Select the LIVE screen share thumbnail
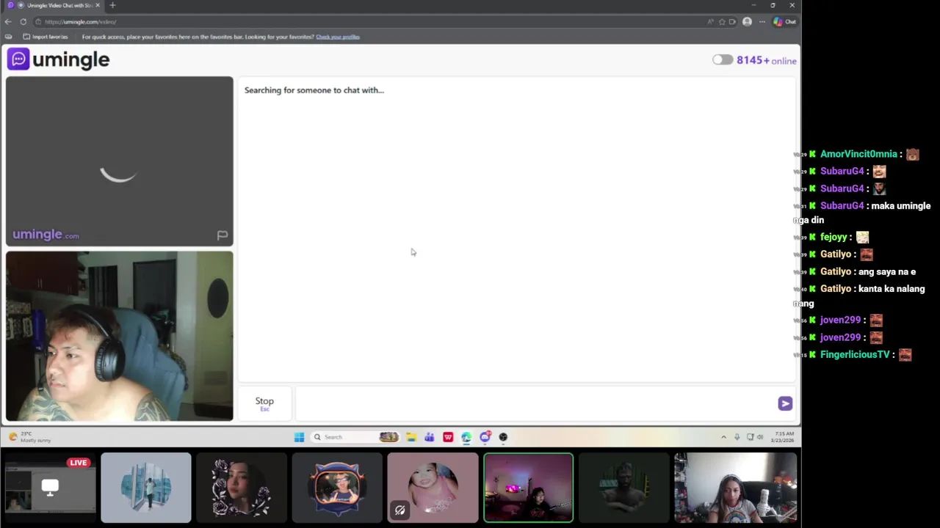Viewport: 940px width, 528px height. 50,488
